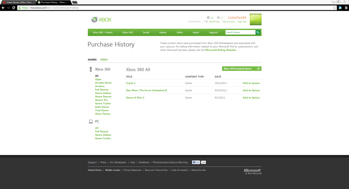349x189 pixels.
Task: Open the Games navigation menu
Action: [163, 32]
